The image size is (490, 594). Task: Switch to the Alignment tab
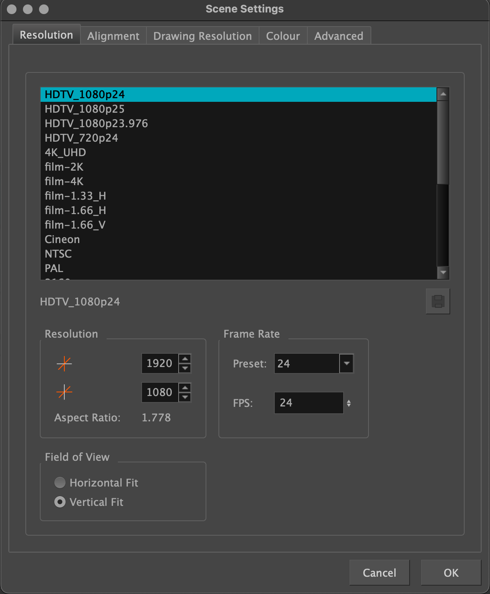113,36
